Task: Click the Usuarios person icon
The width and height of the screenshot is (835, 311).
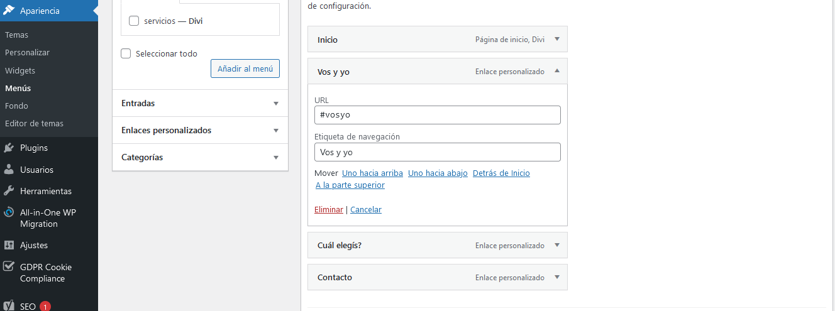Action: pos(9,170)
